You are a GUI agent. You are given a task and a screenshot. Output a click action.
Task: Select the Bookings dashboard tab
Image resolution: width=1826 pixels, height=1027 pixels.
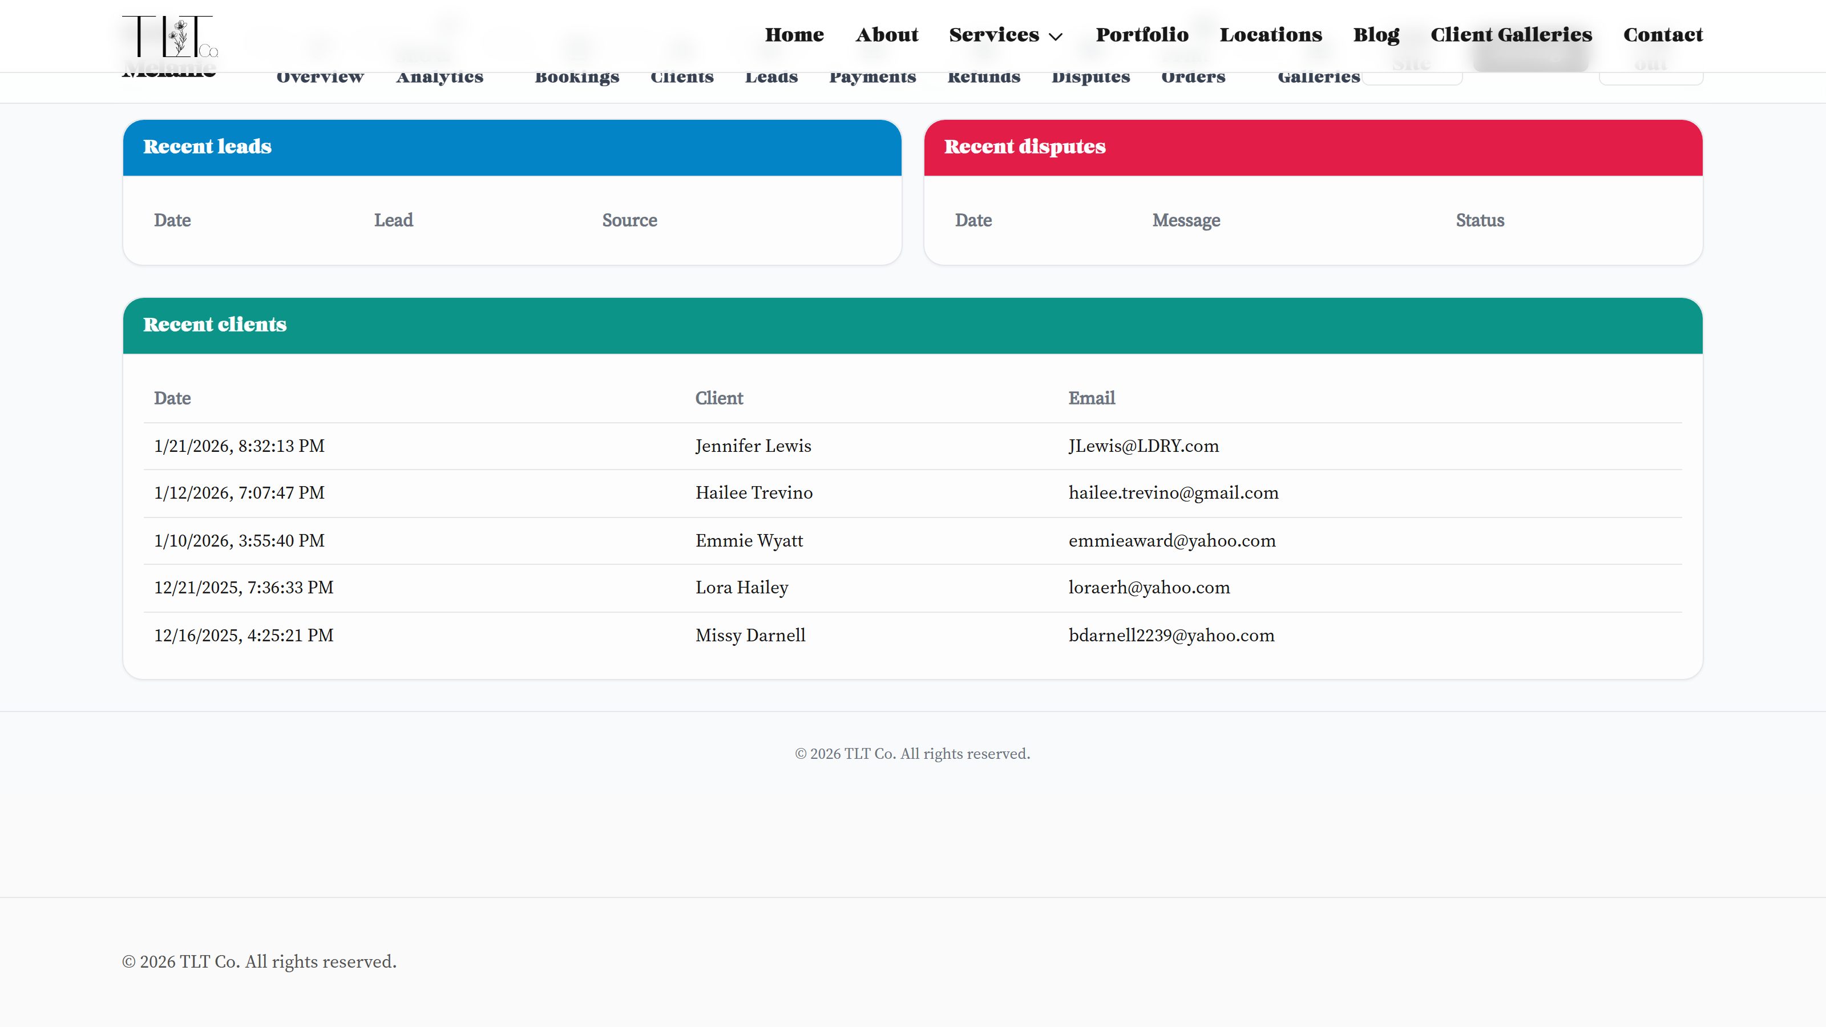coord(576,78)
